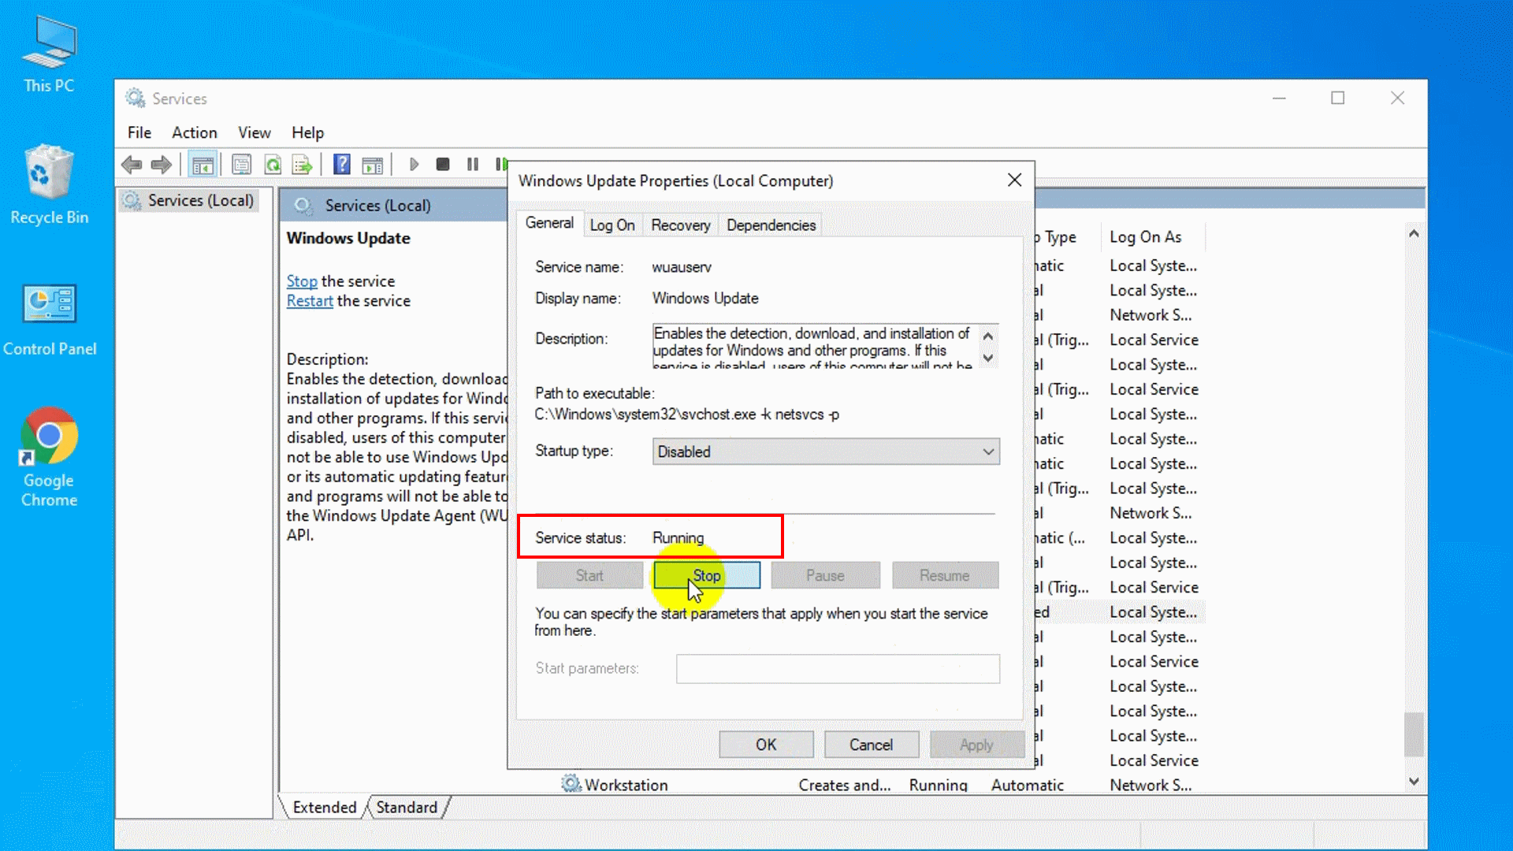The image size is (1513, 851).
Task: Click the back navigation arrow icon
Action: tap(131, 164)
